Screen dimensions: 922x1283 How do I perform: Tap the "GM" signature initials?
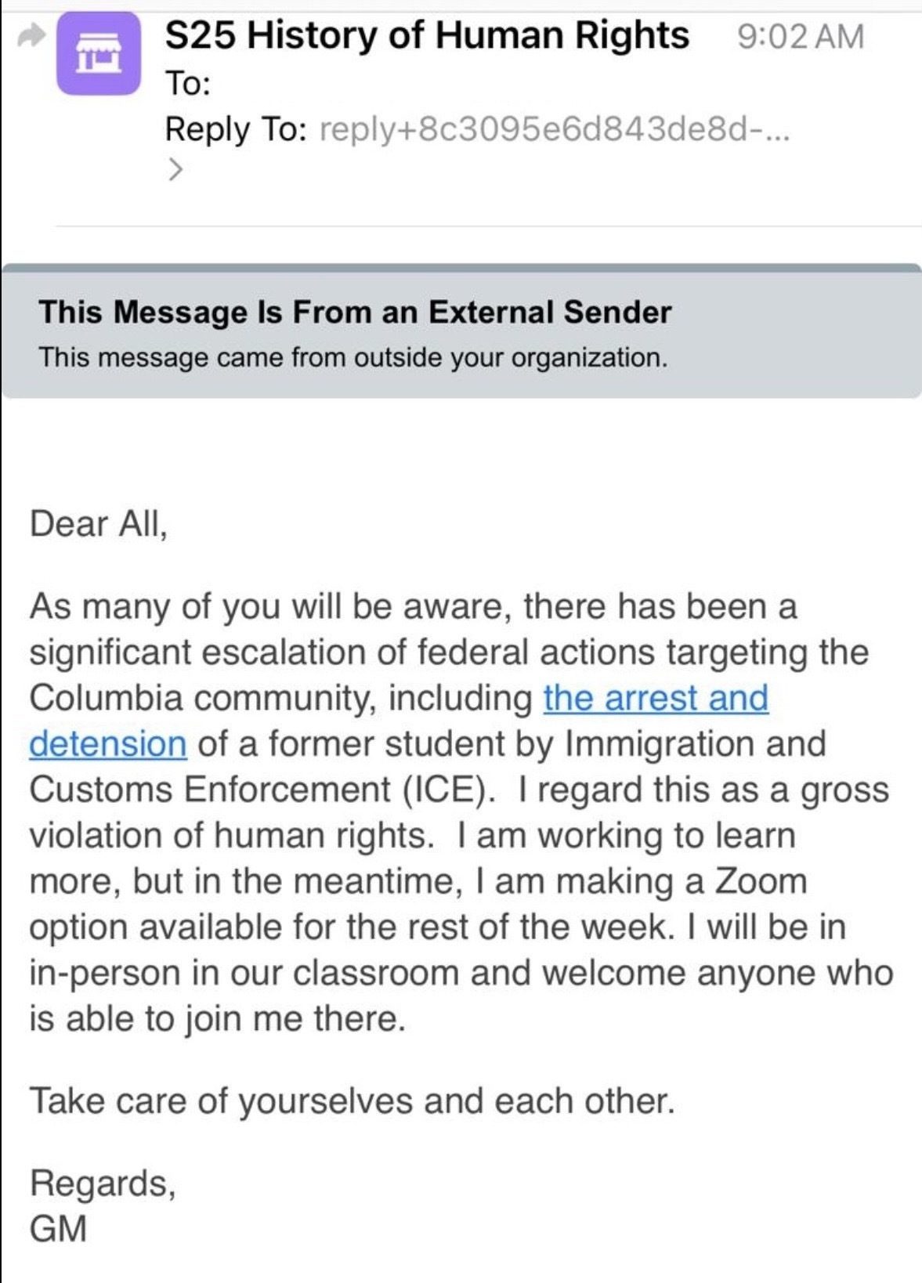58,1228
